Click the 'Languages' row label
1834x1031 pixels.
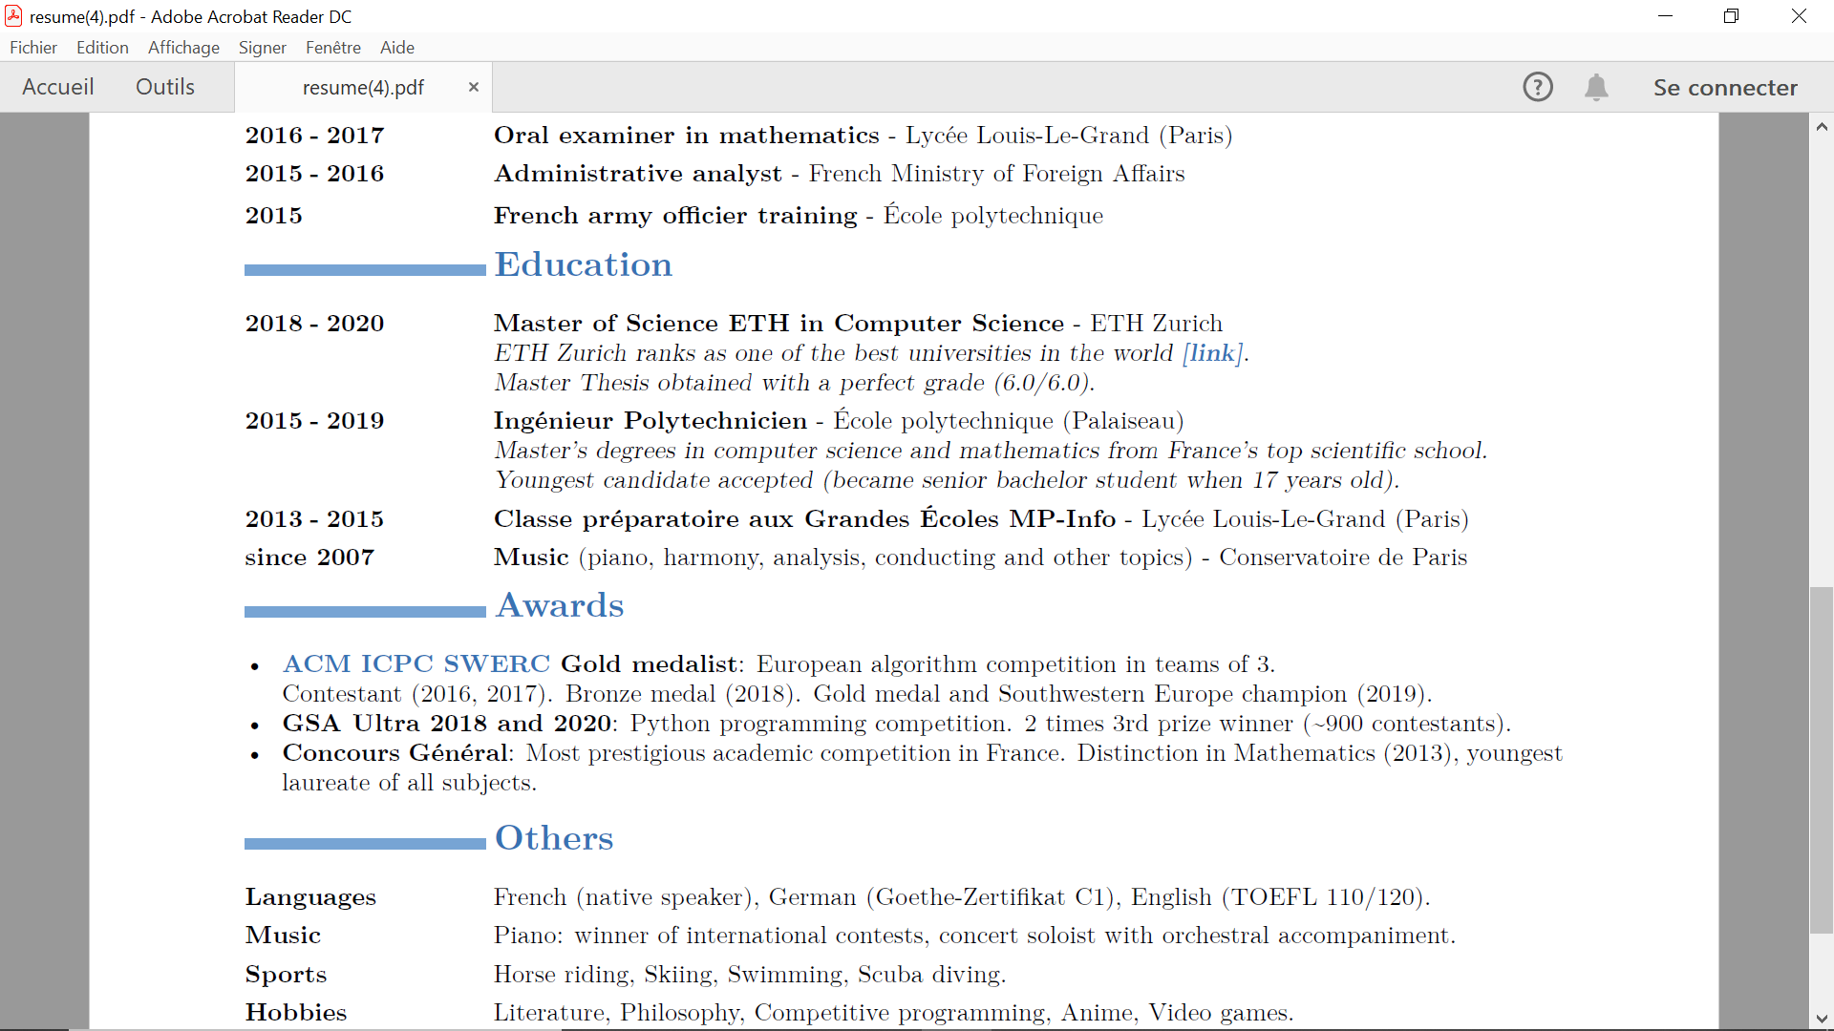[310, 897]
